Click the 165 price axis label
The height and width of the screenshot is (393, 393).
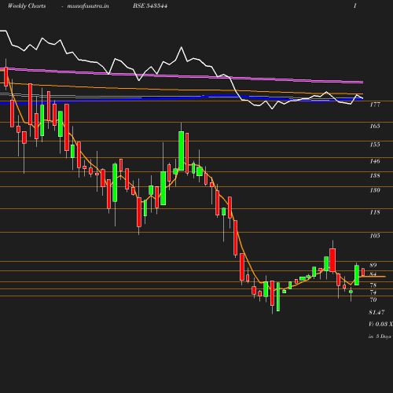375,127
